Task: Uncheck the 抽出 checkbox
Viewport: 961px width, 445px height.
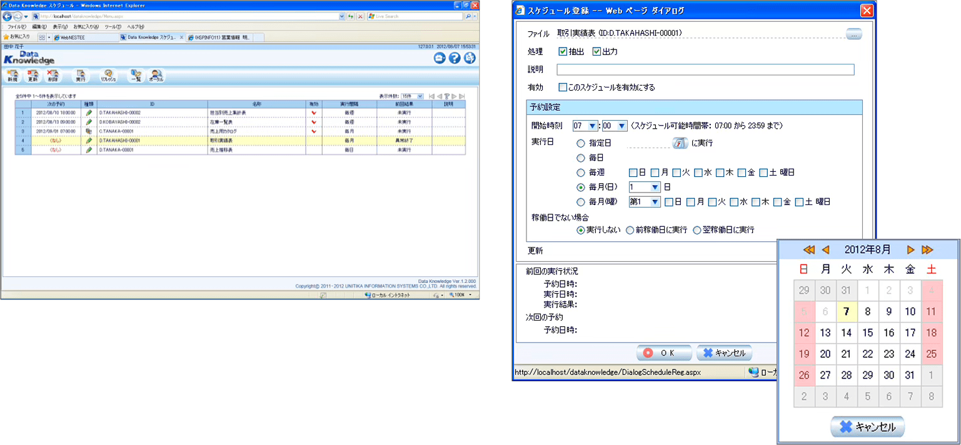Action: tap(563, 51)
